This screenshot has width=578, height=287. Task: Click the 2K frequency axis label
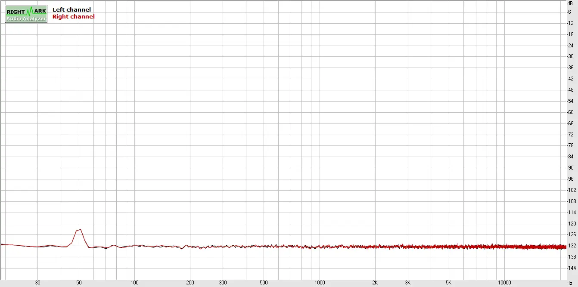click(x=375, y=283)
